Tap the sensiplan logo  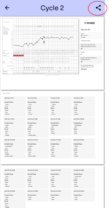point(89,23)
